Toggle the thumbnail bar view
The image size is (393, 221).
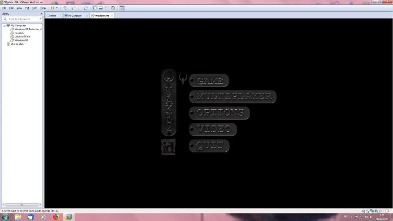(x=101, y=8)
